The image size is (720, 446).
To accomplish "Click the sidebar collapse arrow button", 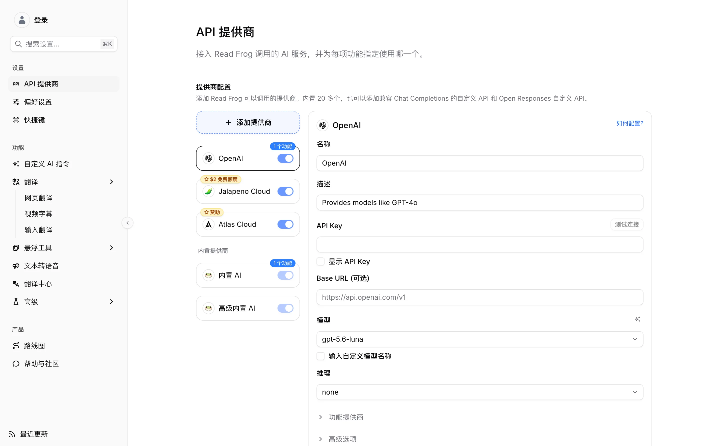I will (x=127, y=223).
